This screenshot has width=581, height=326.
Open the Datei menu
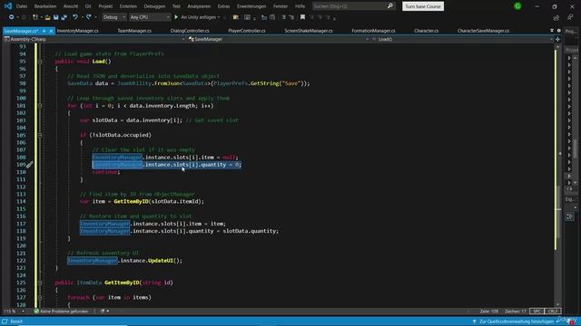(22, 6)
